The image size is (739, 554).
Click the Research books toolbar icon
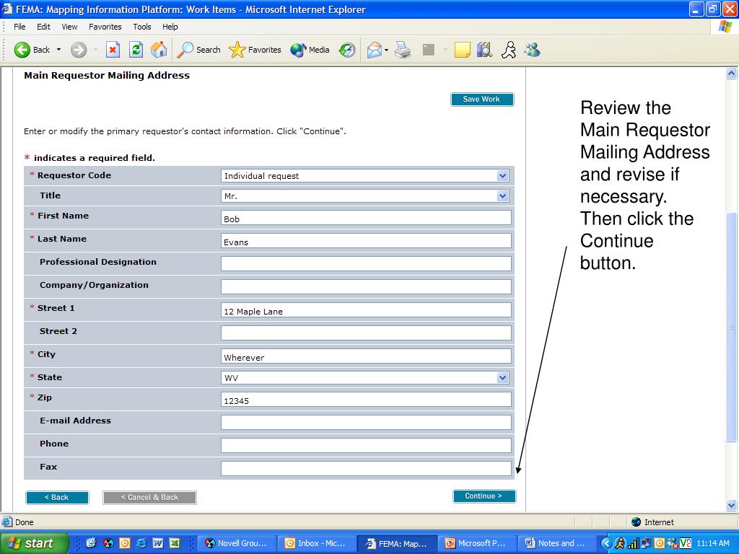tap(484, 50)
